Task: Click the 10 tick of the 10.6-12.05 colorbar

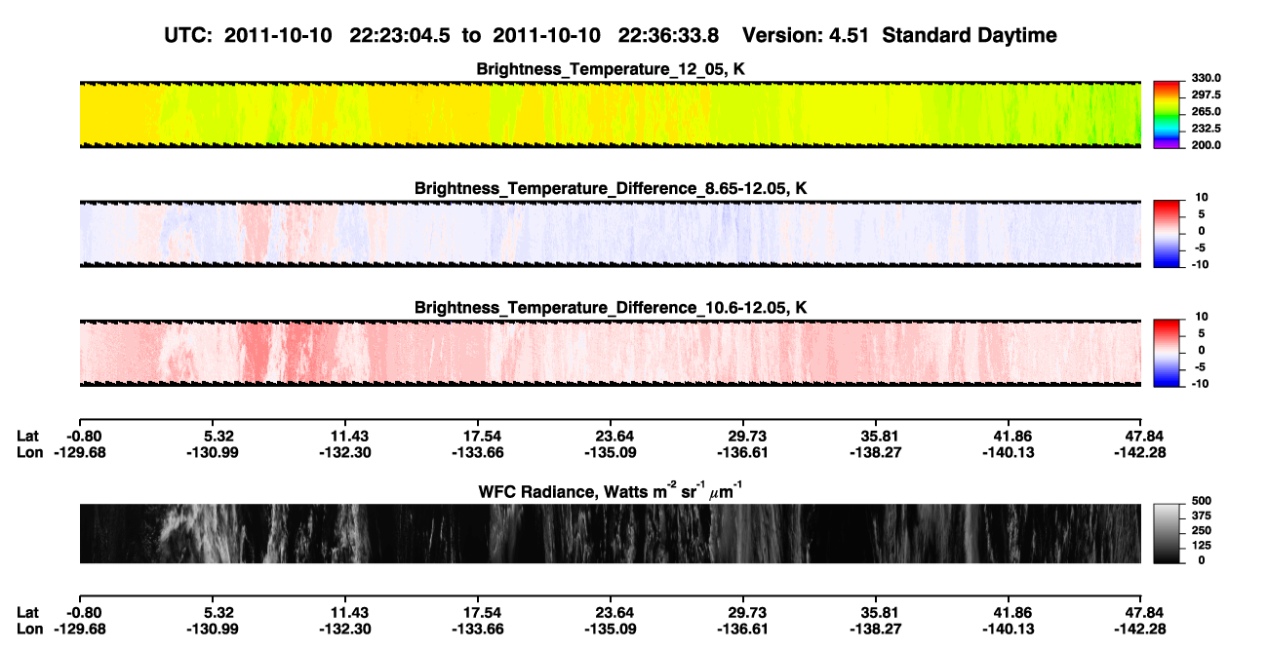Action: tap(1203, 317)
